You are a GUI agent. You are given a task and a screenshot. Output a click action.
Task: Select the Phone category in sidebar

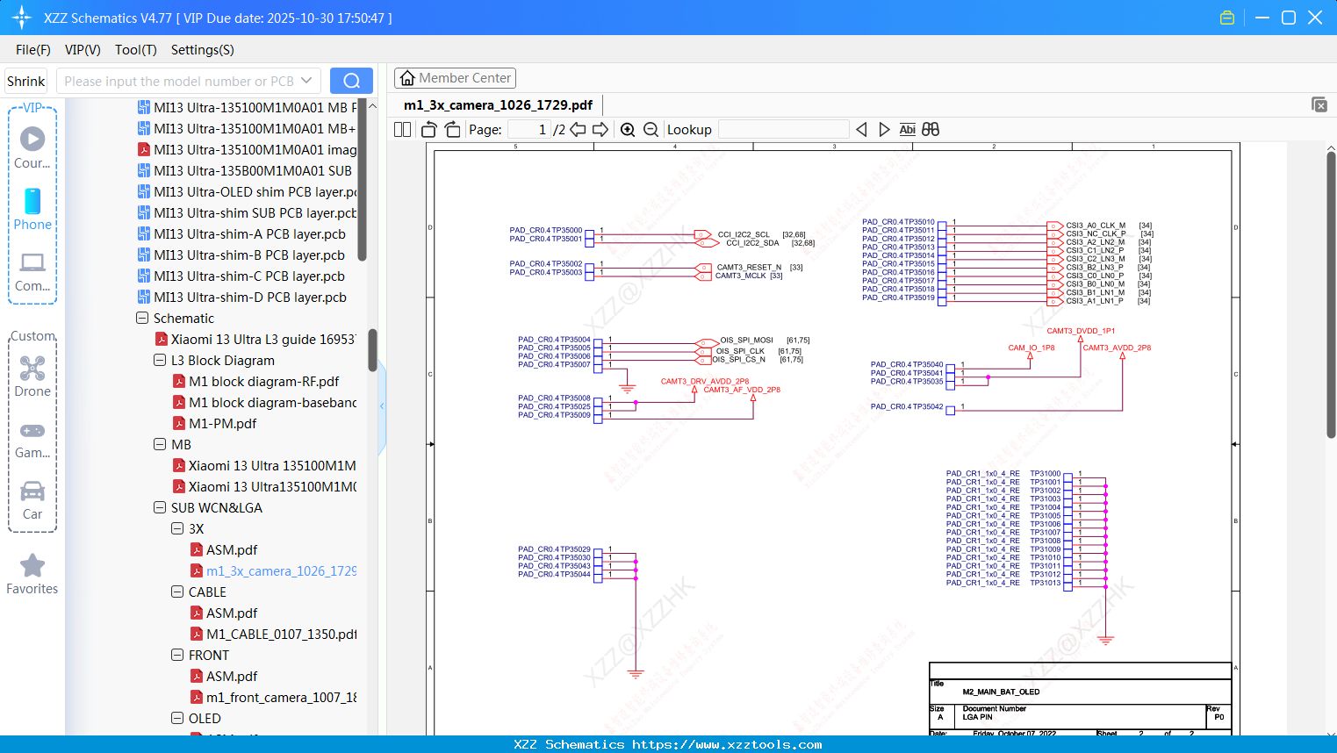coord(32,210)
